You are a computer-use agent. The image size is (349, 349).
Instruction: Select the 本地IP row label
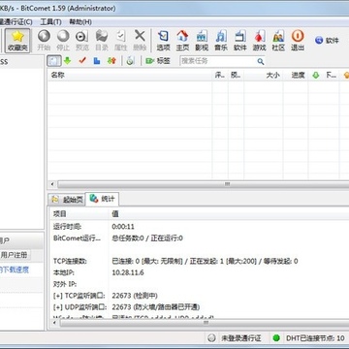(64, 272)
